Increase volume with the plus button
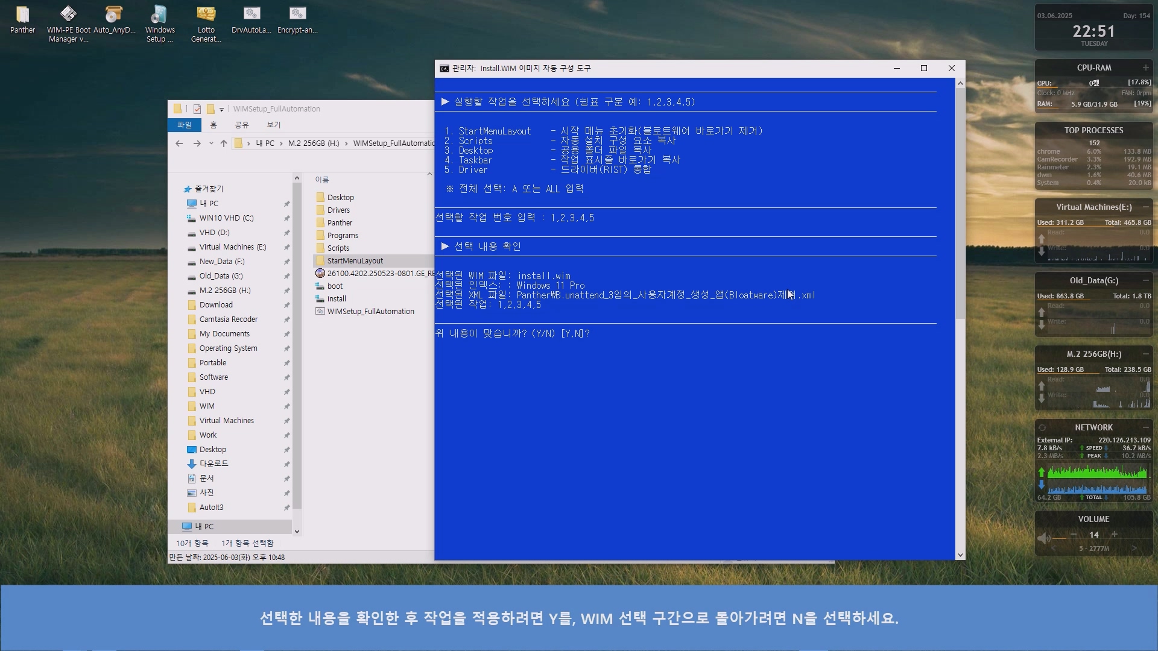The width and height of the screenshot is (1158, 651). click(x=1115, y=535)
